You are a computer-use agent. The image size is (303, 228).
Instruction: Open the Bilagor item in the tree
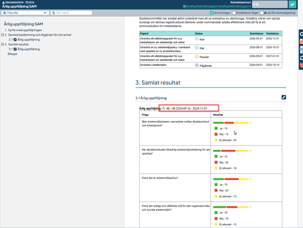[13, 54]
